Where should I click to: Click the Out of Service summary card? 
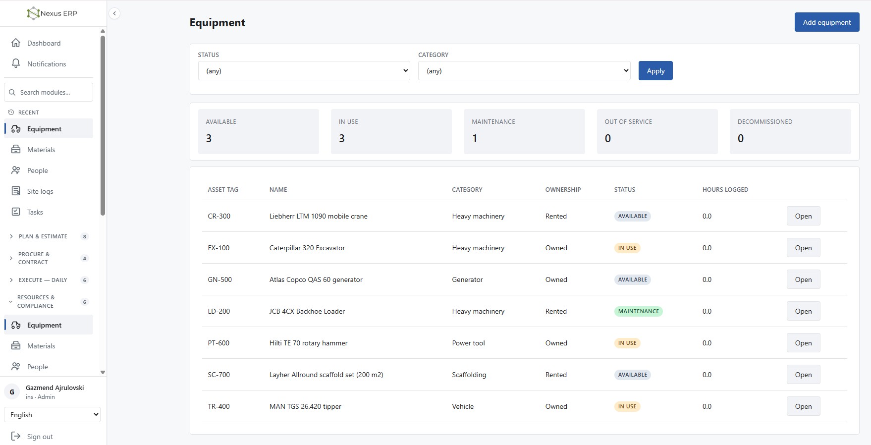[657, 131]
